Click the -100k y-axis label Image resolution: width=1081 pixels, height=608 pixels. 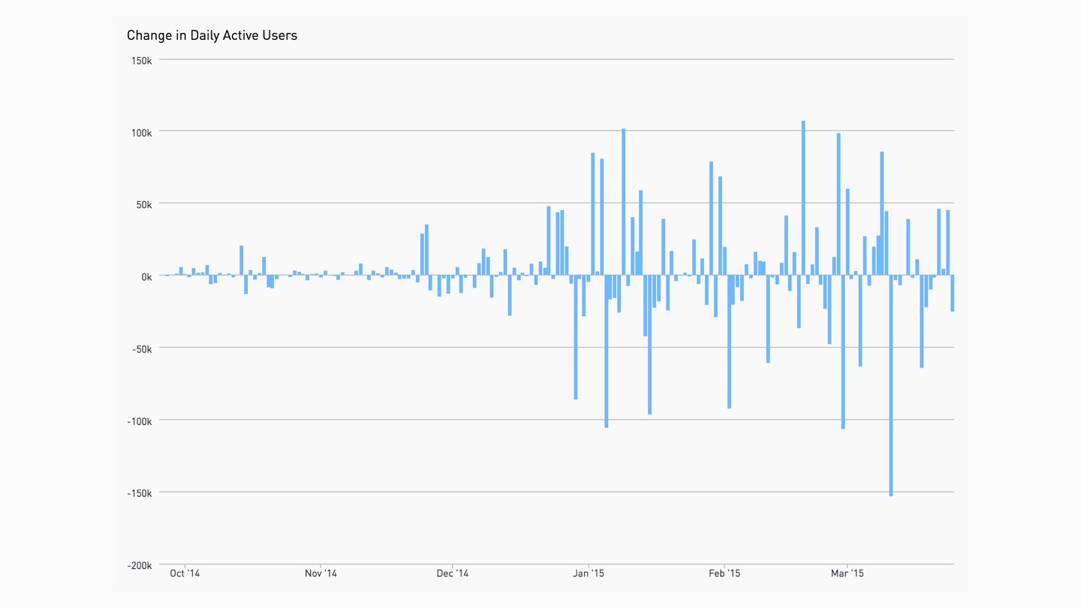pos(139,421)
